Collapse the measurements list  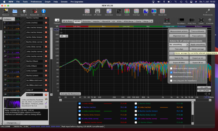(9, 19)
